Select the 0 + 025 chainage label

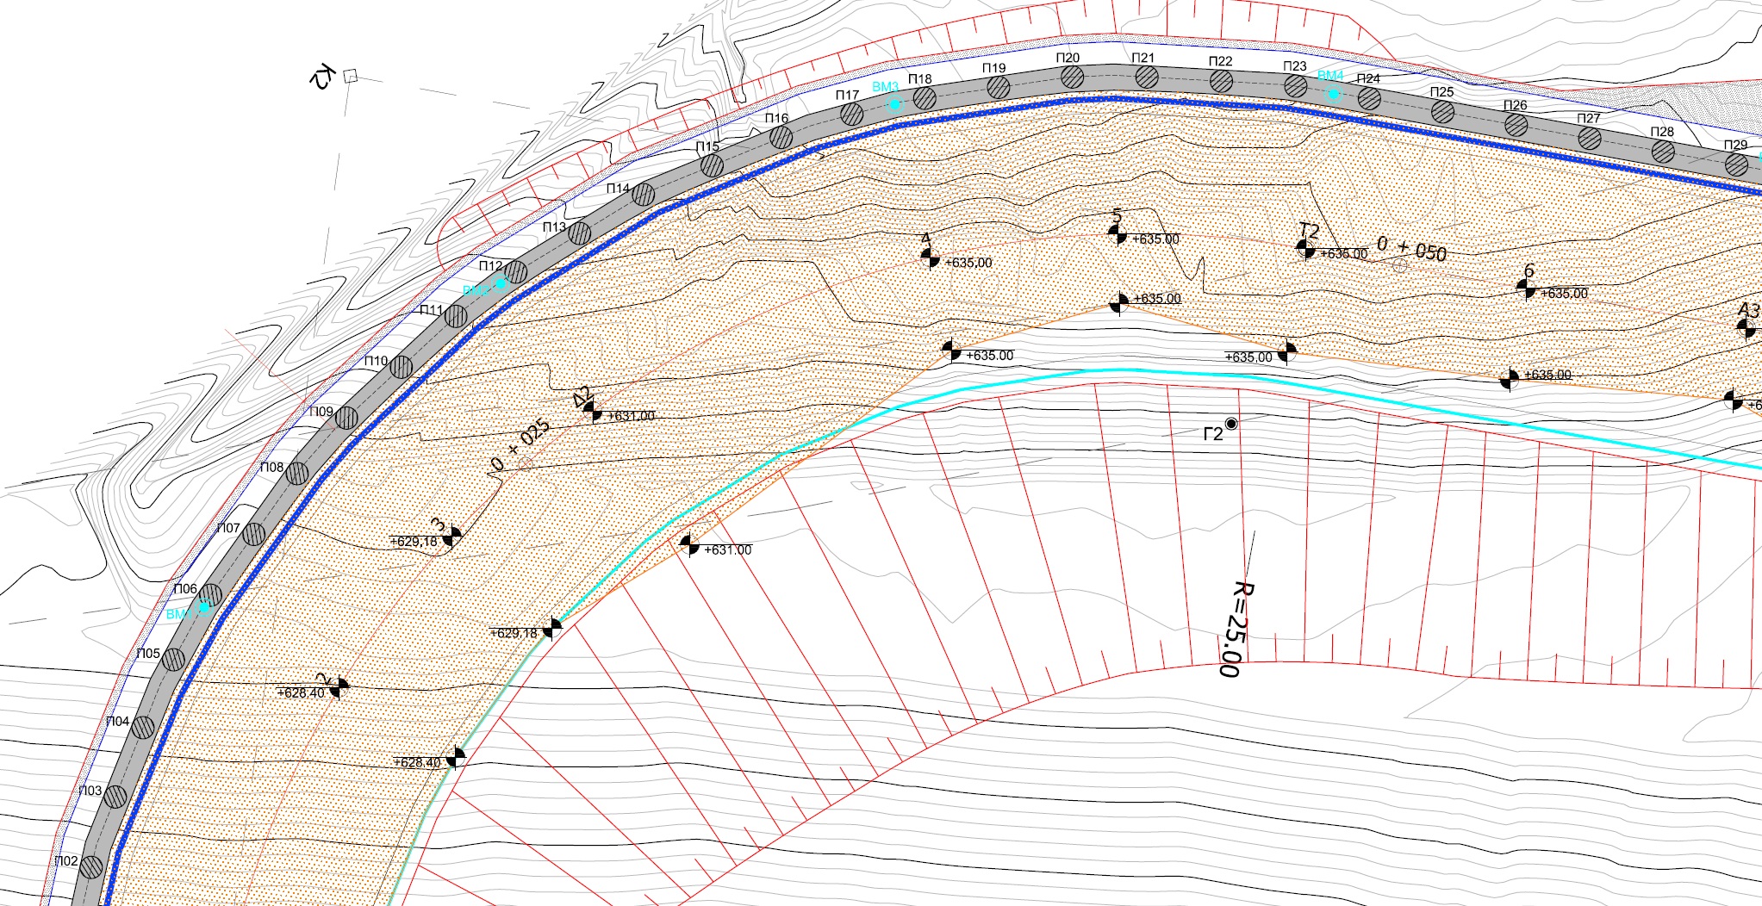[x=520, y=446]
